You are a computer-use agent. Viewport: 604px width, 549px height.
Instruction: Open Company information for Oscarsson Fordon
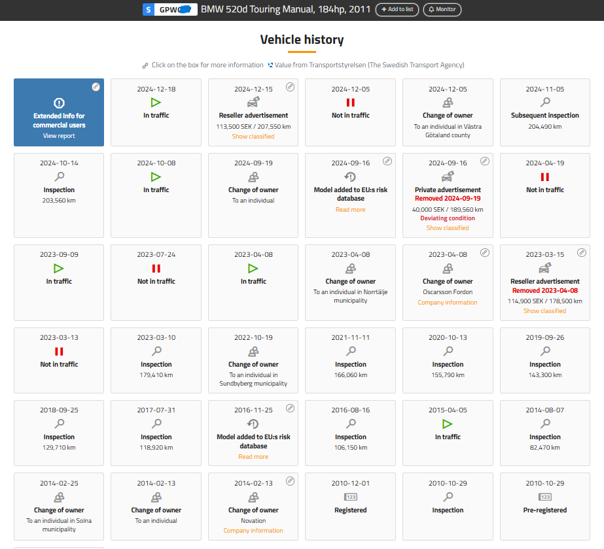click(x=448, y=303)
